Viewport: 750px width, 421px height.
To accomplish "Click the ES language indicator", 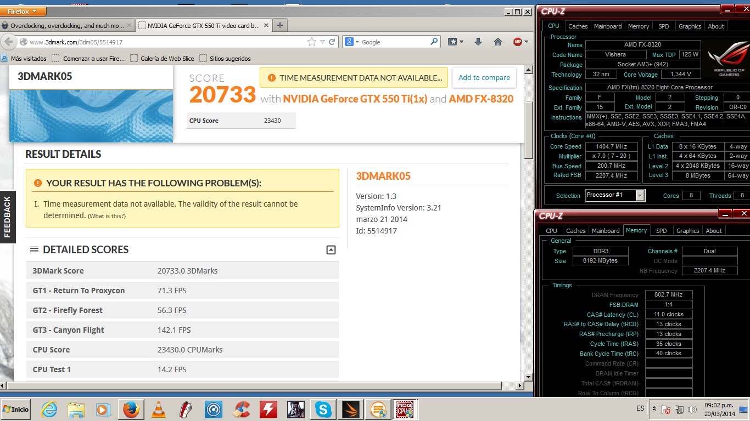I will pyautogui.click(x=640, y=408).
